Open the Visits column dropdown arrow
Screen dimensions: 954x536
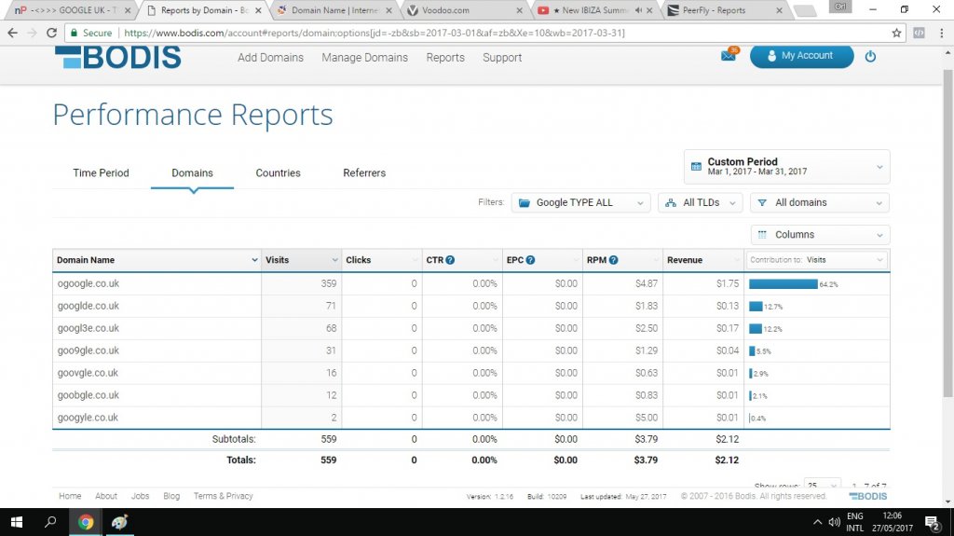(x=334, y=260)
